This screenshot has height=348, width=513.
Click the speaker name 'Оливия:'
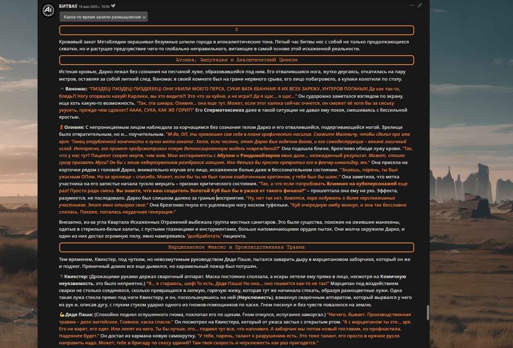click(x=74, y=127)
